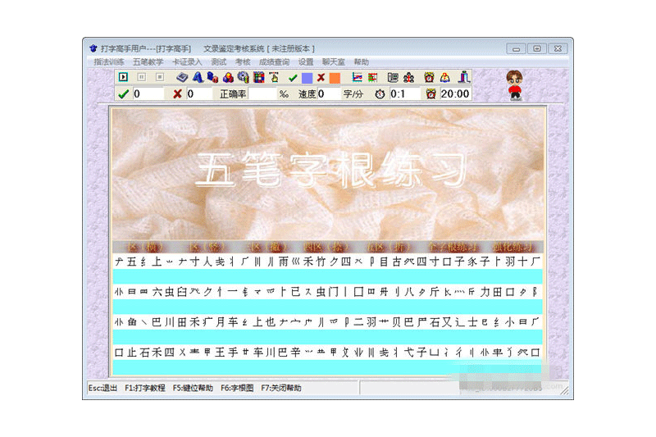
Task: Minimize the 打字高手 window
Action: [517, 49]
